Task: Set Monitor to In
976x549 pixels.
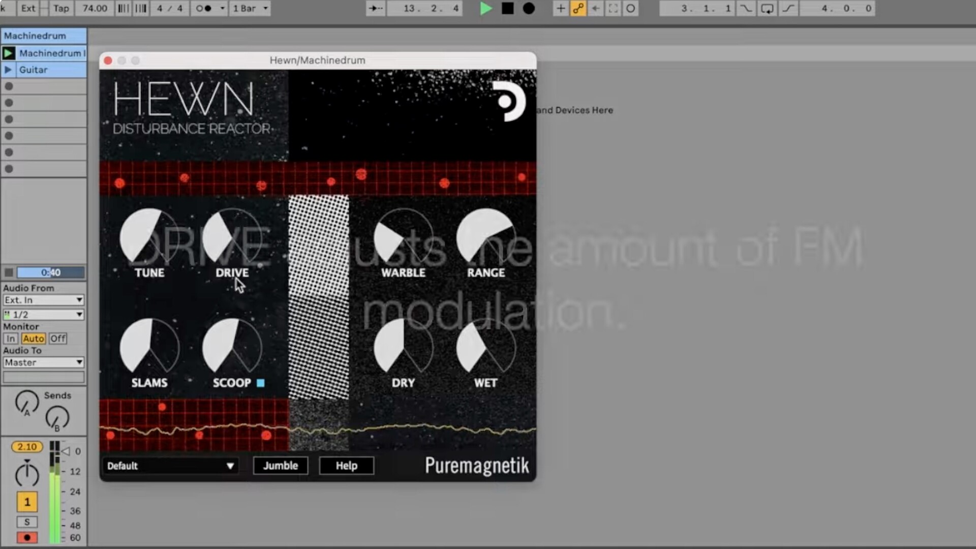Action: click(11, 339)
